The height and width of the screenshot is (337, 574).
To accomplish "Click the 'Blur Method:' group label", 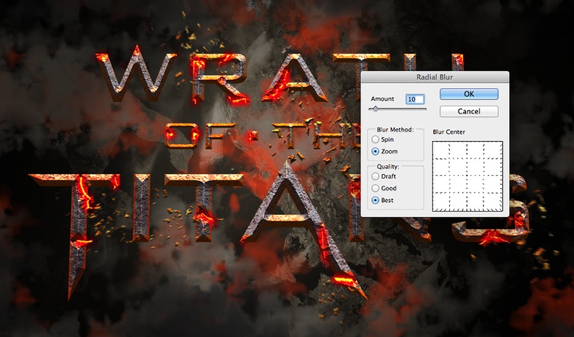I will click(395, 129).
